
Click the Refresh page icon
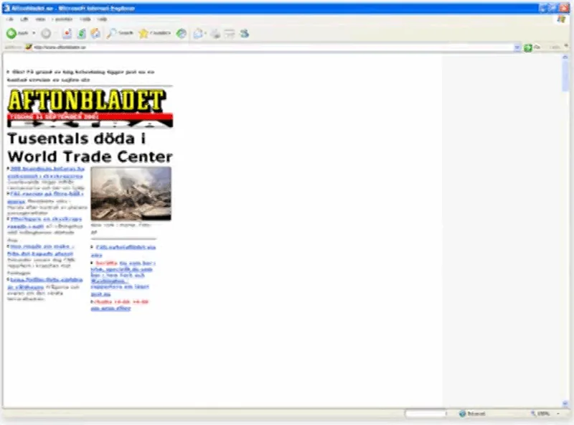pyautogui.click(x=81, y=33)
